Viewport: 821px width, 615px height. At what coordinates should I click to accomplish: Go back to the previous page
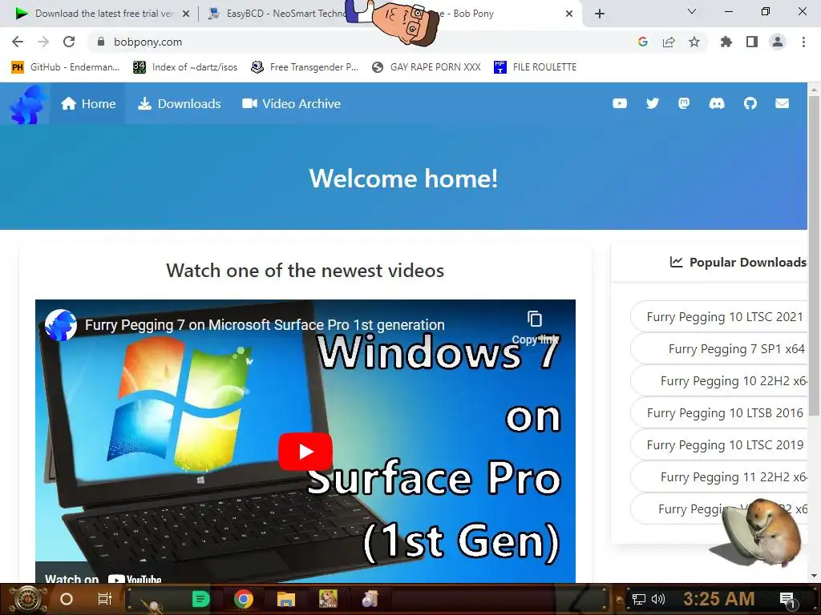(x=18, y=42)
